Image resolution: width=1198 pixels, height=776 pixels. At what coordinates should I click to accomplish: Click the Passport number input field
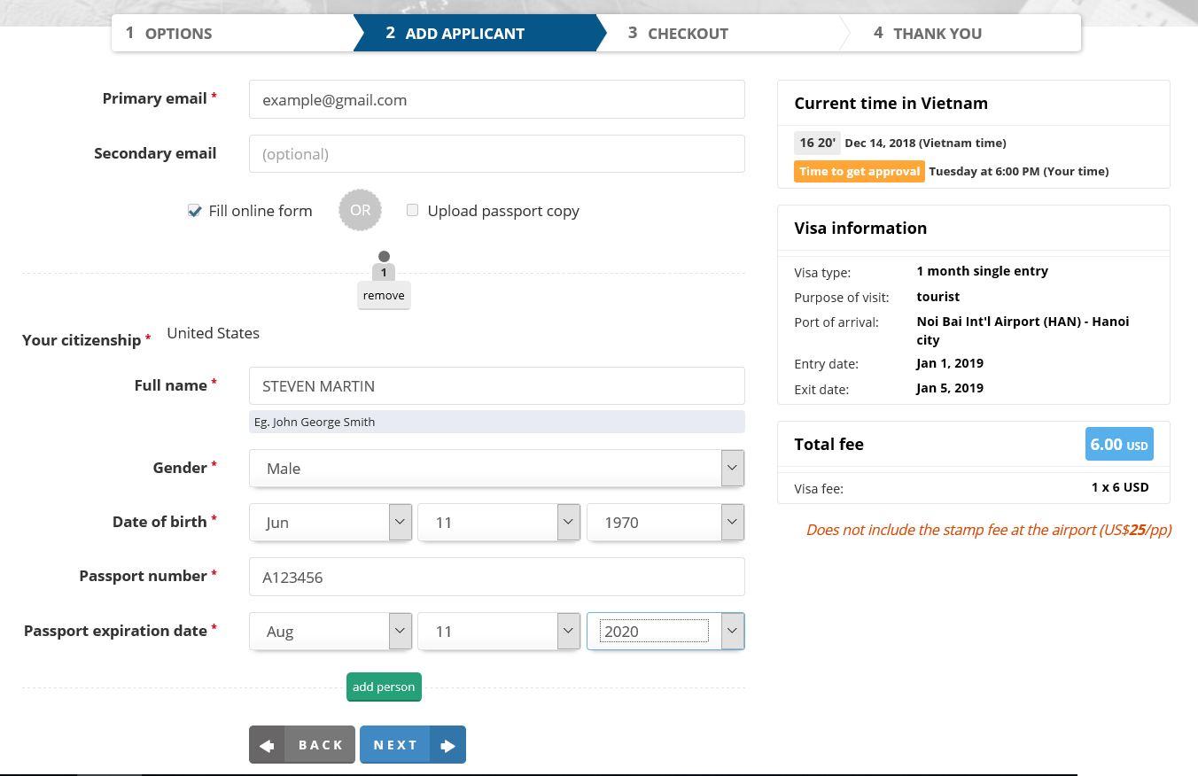pyautogui.click(x=496, y=578)
